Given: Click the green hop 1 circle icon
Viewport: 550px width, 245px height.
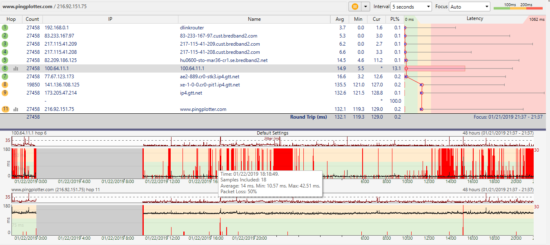Looking at the screenshot, I should point(5,28).
